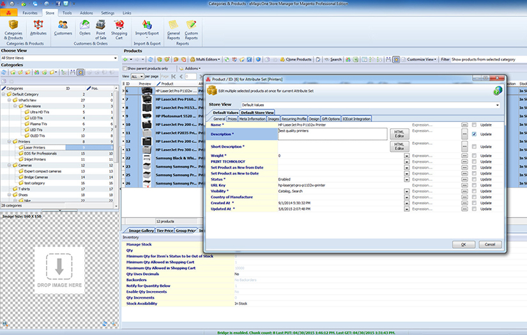Collapse the Printers category tree node

point(9,142)
